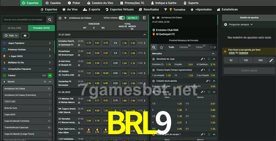Viewport: 276px width, 141px height.
Task: Open the layout options icon beside Ao Vivo 1
Action: pos(144,18)
